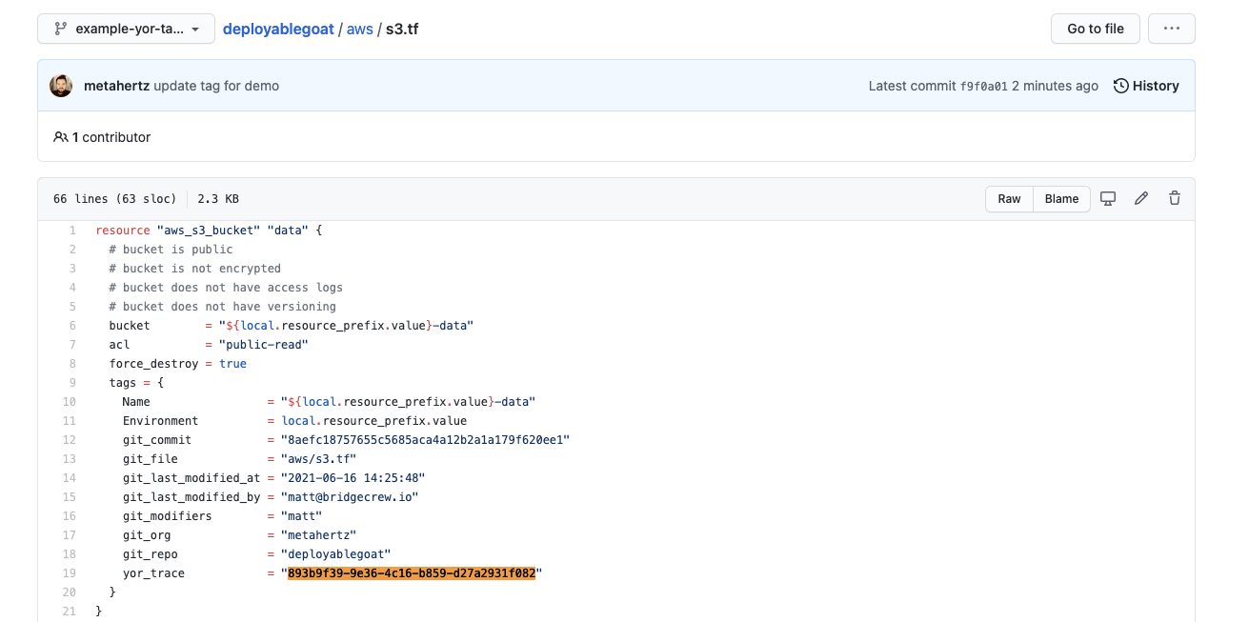Click the '2.3 KB' file size text
The image size is (1249, 622).
coord(218,199)
